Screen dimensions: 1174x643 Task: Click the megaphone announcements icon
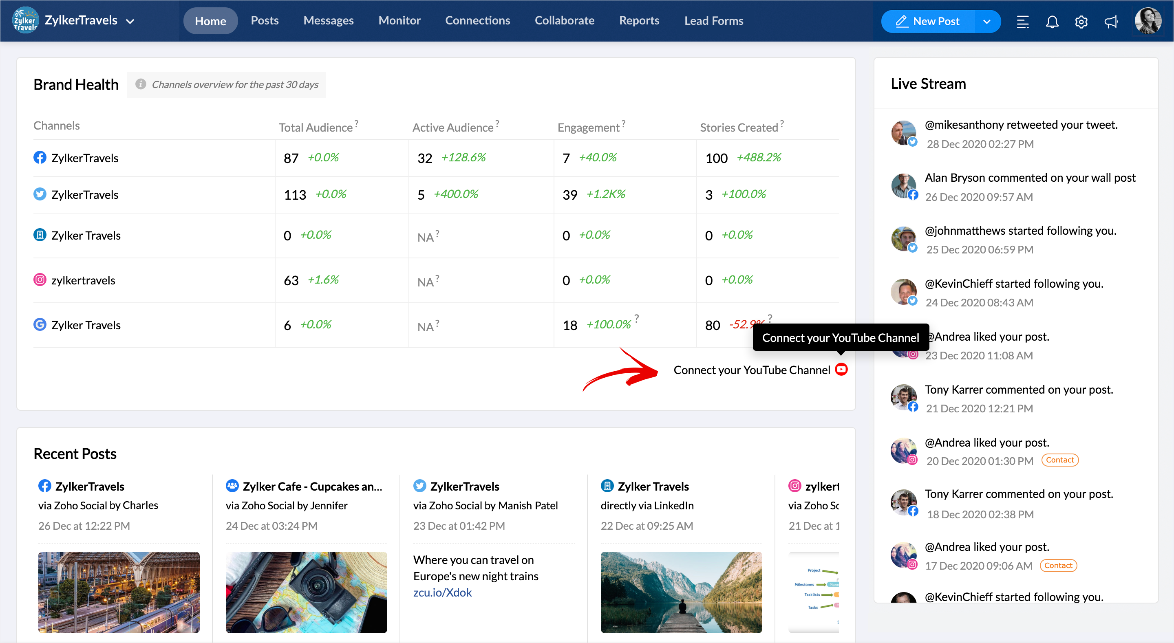pos(1111,22)
